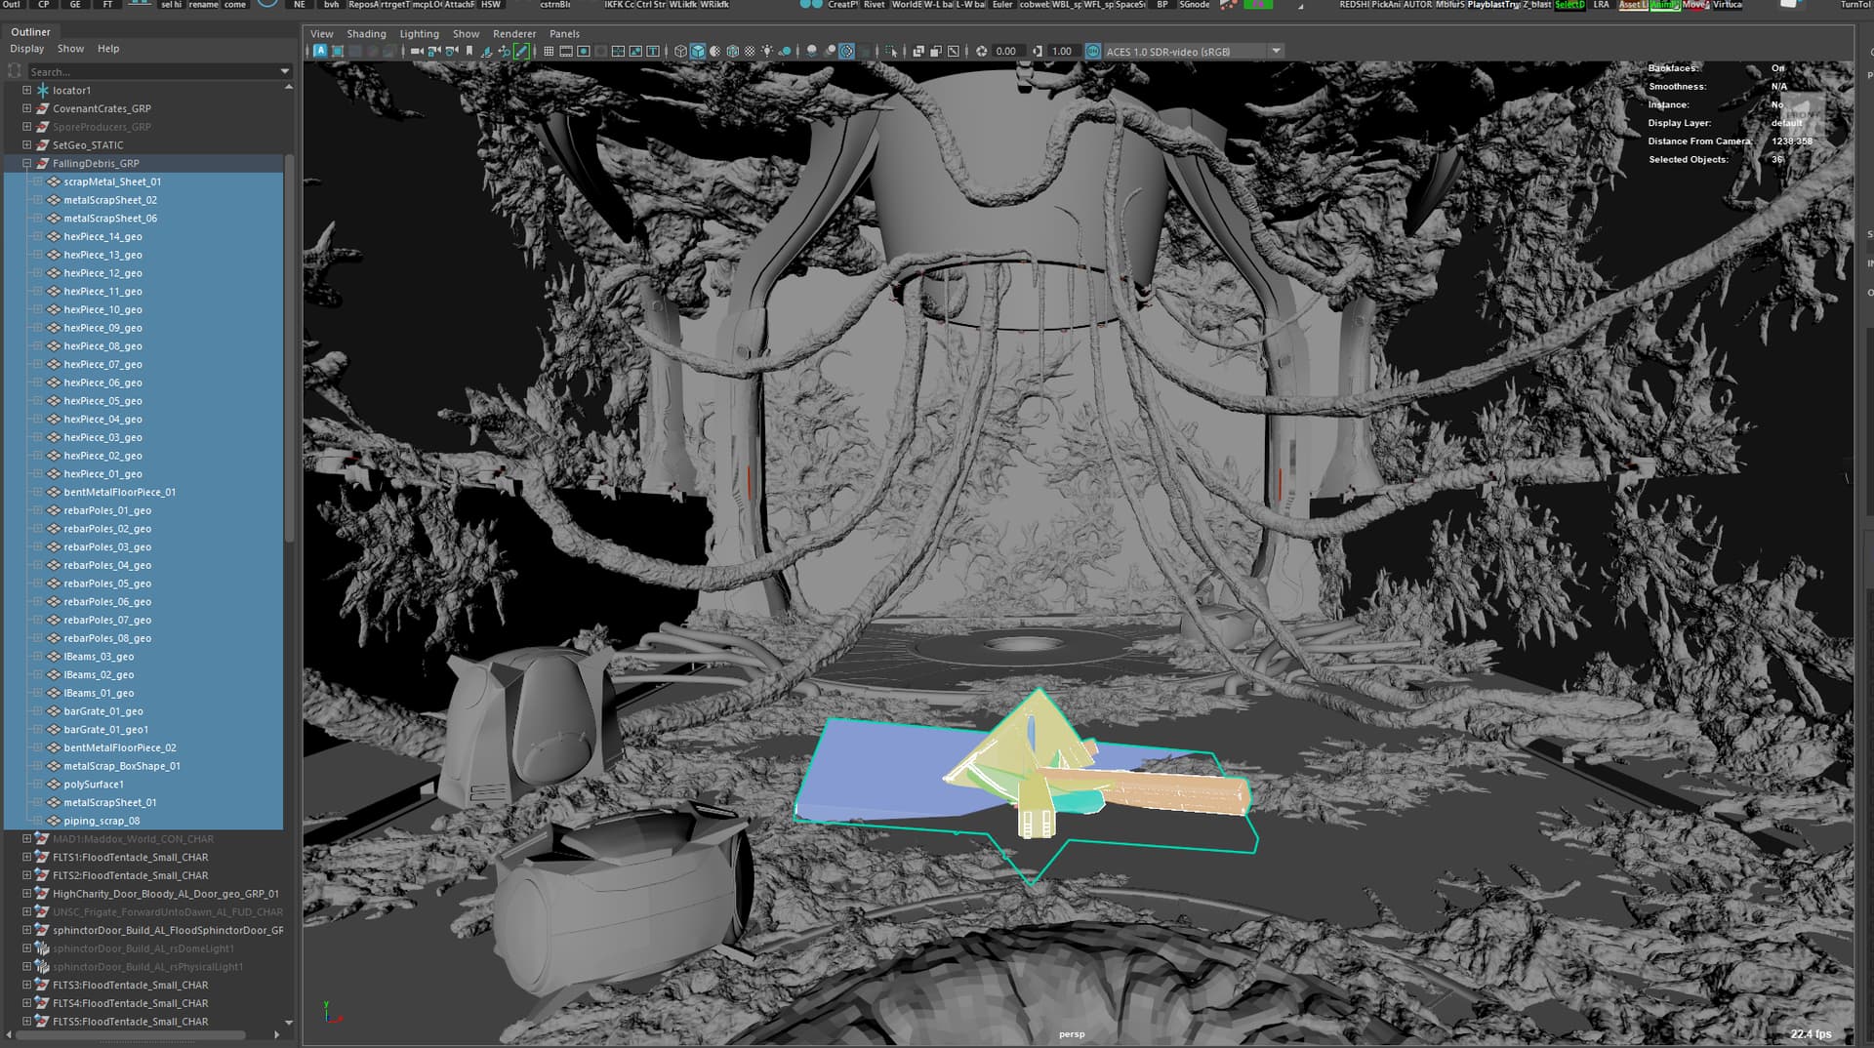
Task: Open the ACES 1.0 SDR-video dropdown
Action: (x=1276, y=51)
